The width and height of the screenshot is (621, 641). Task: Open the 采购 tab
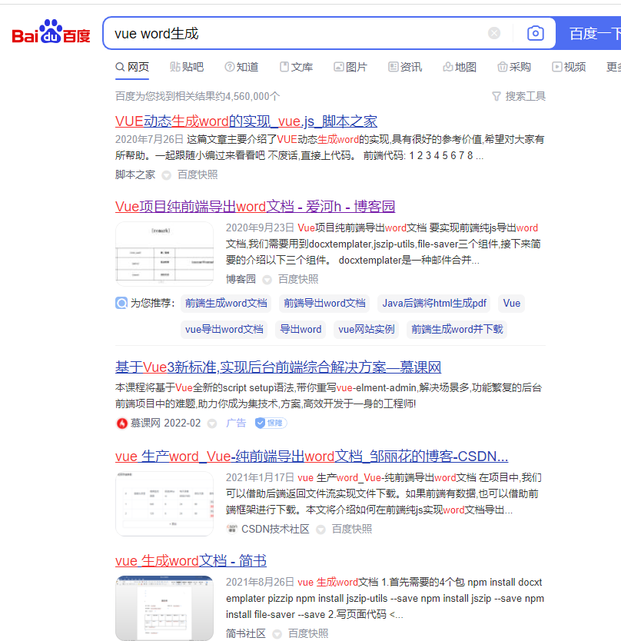click(514, 67)
